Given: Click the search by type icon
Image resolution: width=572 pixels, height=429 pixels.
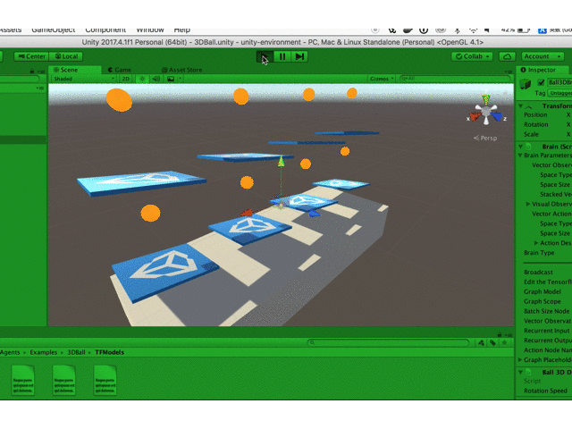Looking at the screenshot, I should 482,342.
